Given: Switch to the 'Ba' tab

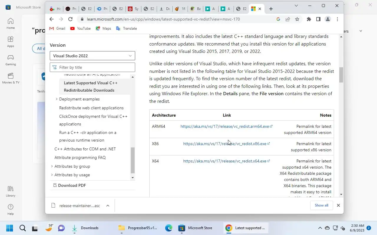Looking at the screenshot, I should pos(195,9).
